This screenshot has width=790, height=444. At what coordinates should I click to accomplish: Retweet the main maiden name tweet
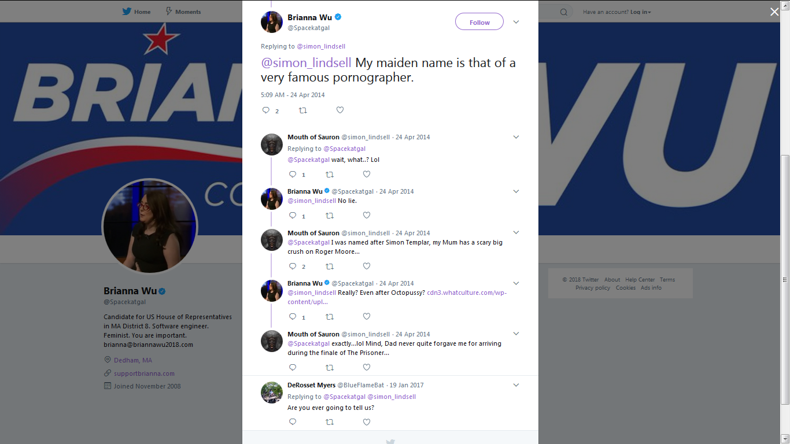point(302,110)
